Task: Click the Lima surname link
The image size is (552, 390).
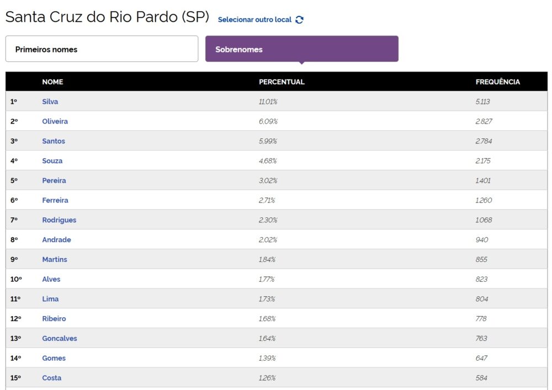Action: tap(50, 299)
